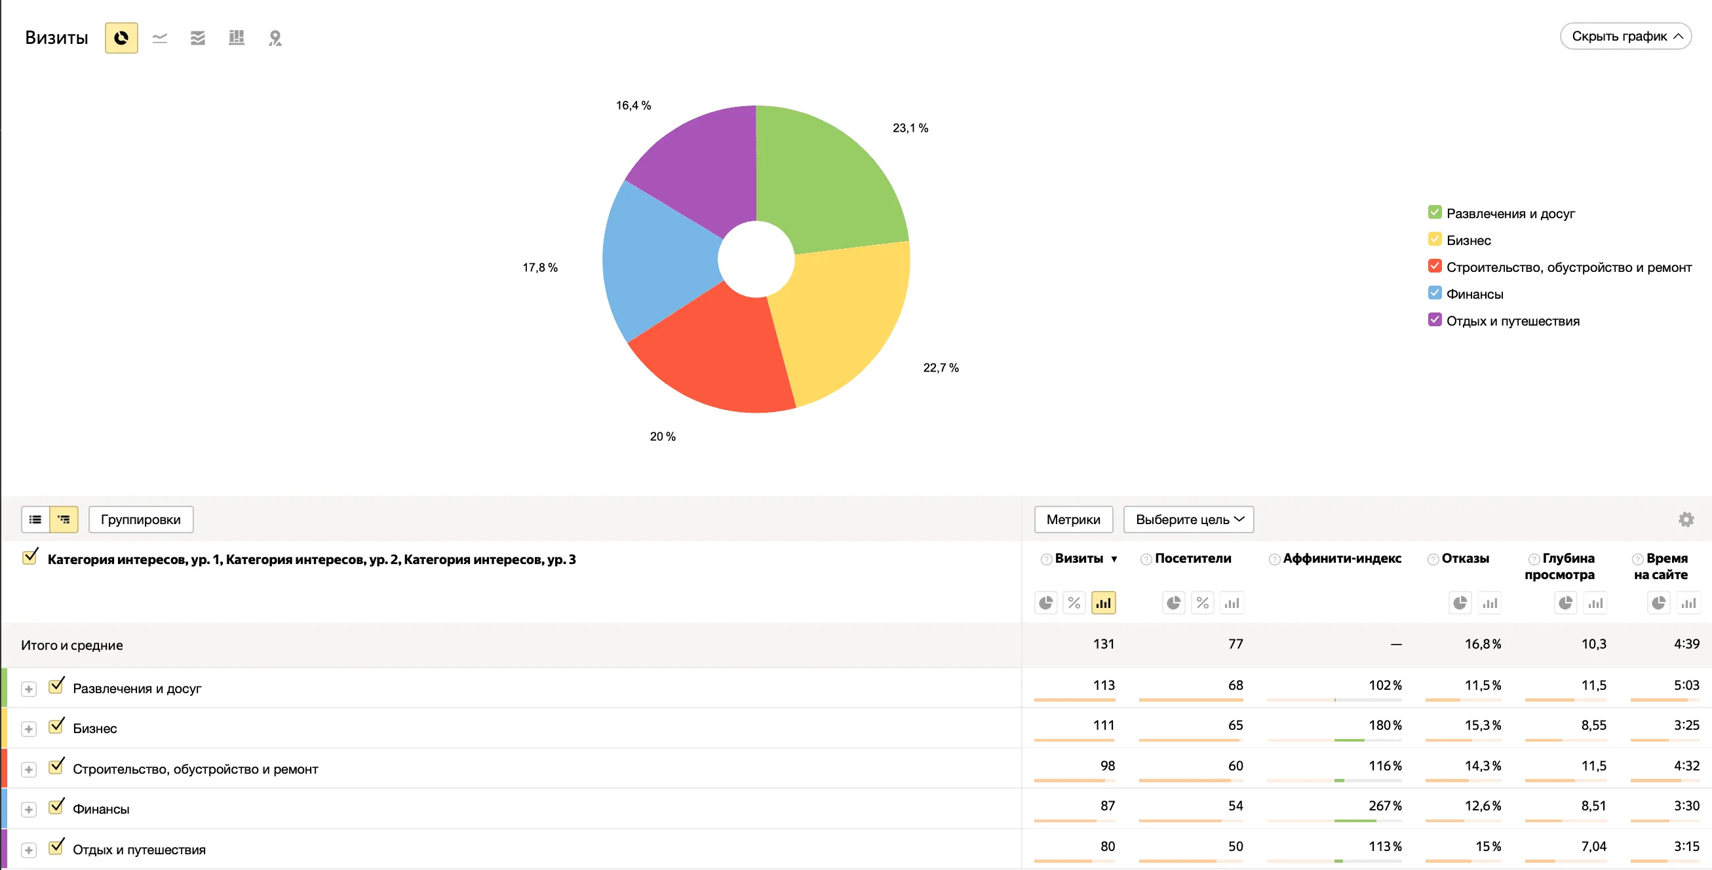Switch to the flat list view icon
Screen dimensions: 1712x870
(x=36, y=520)
